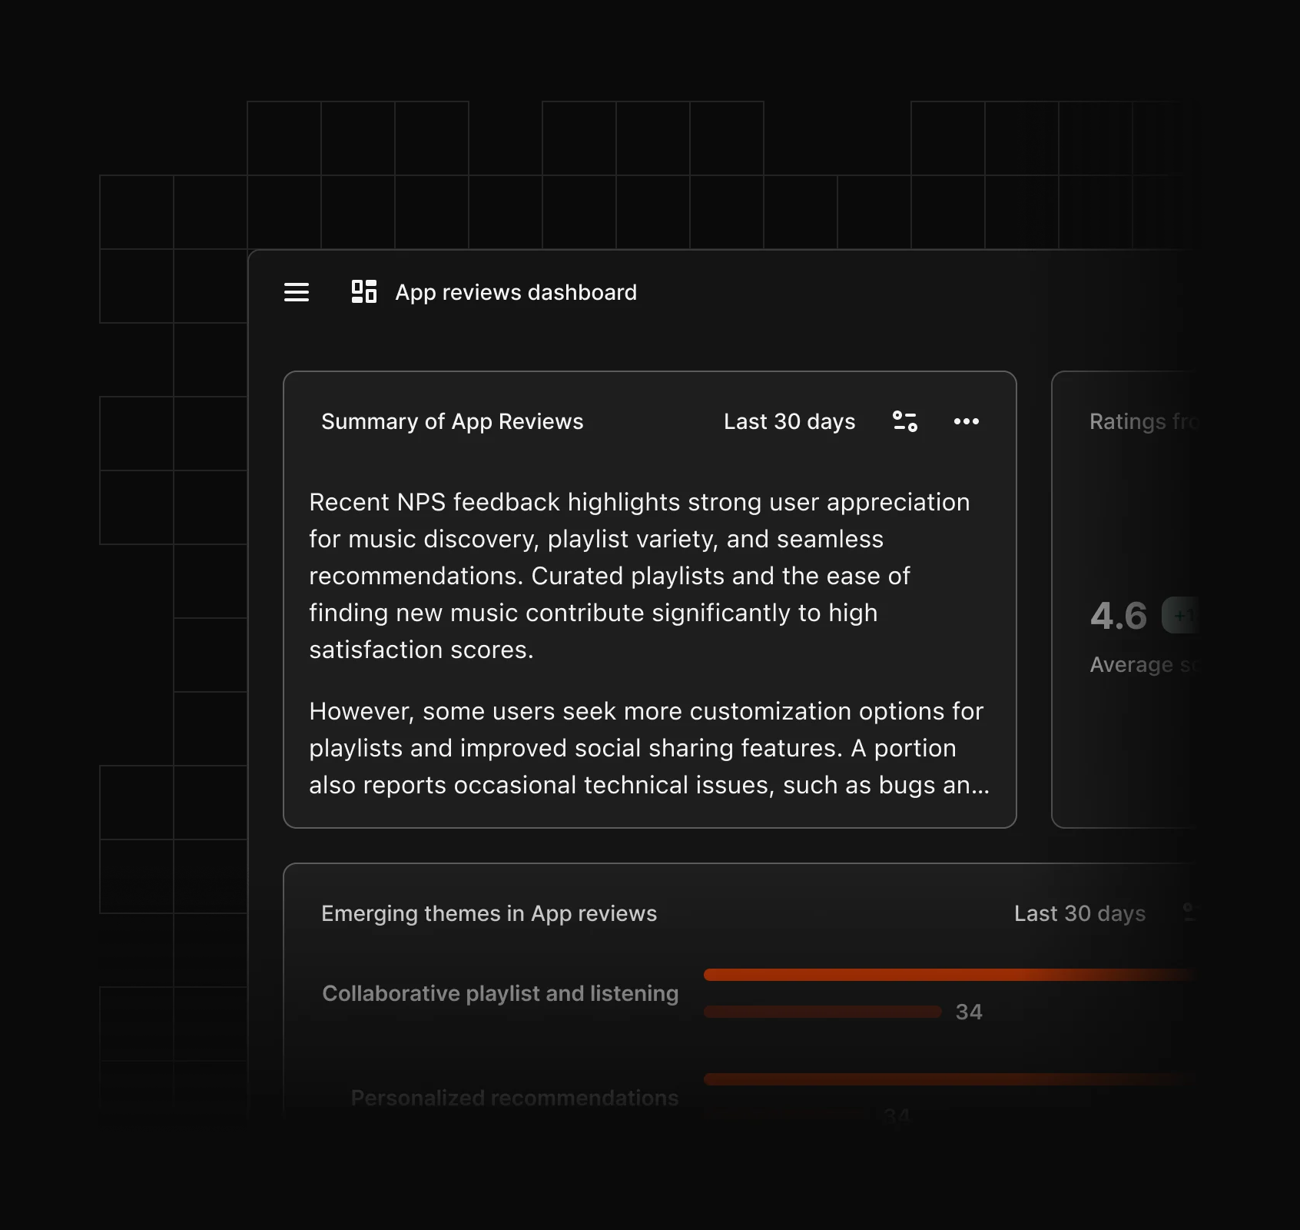Click the App reviews dashboard title
1300x1230 pixels.
pos(516,292)
